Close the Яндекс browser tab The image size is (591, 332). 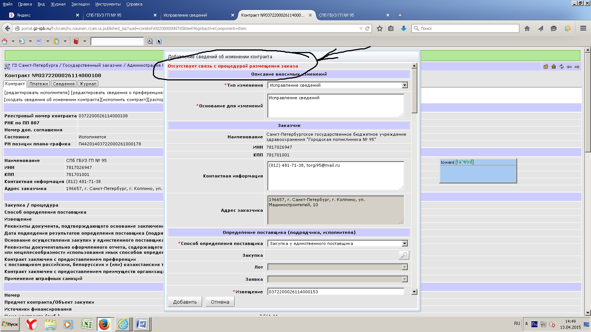tap(78, 15)
